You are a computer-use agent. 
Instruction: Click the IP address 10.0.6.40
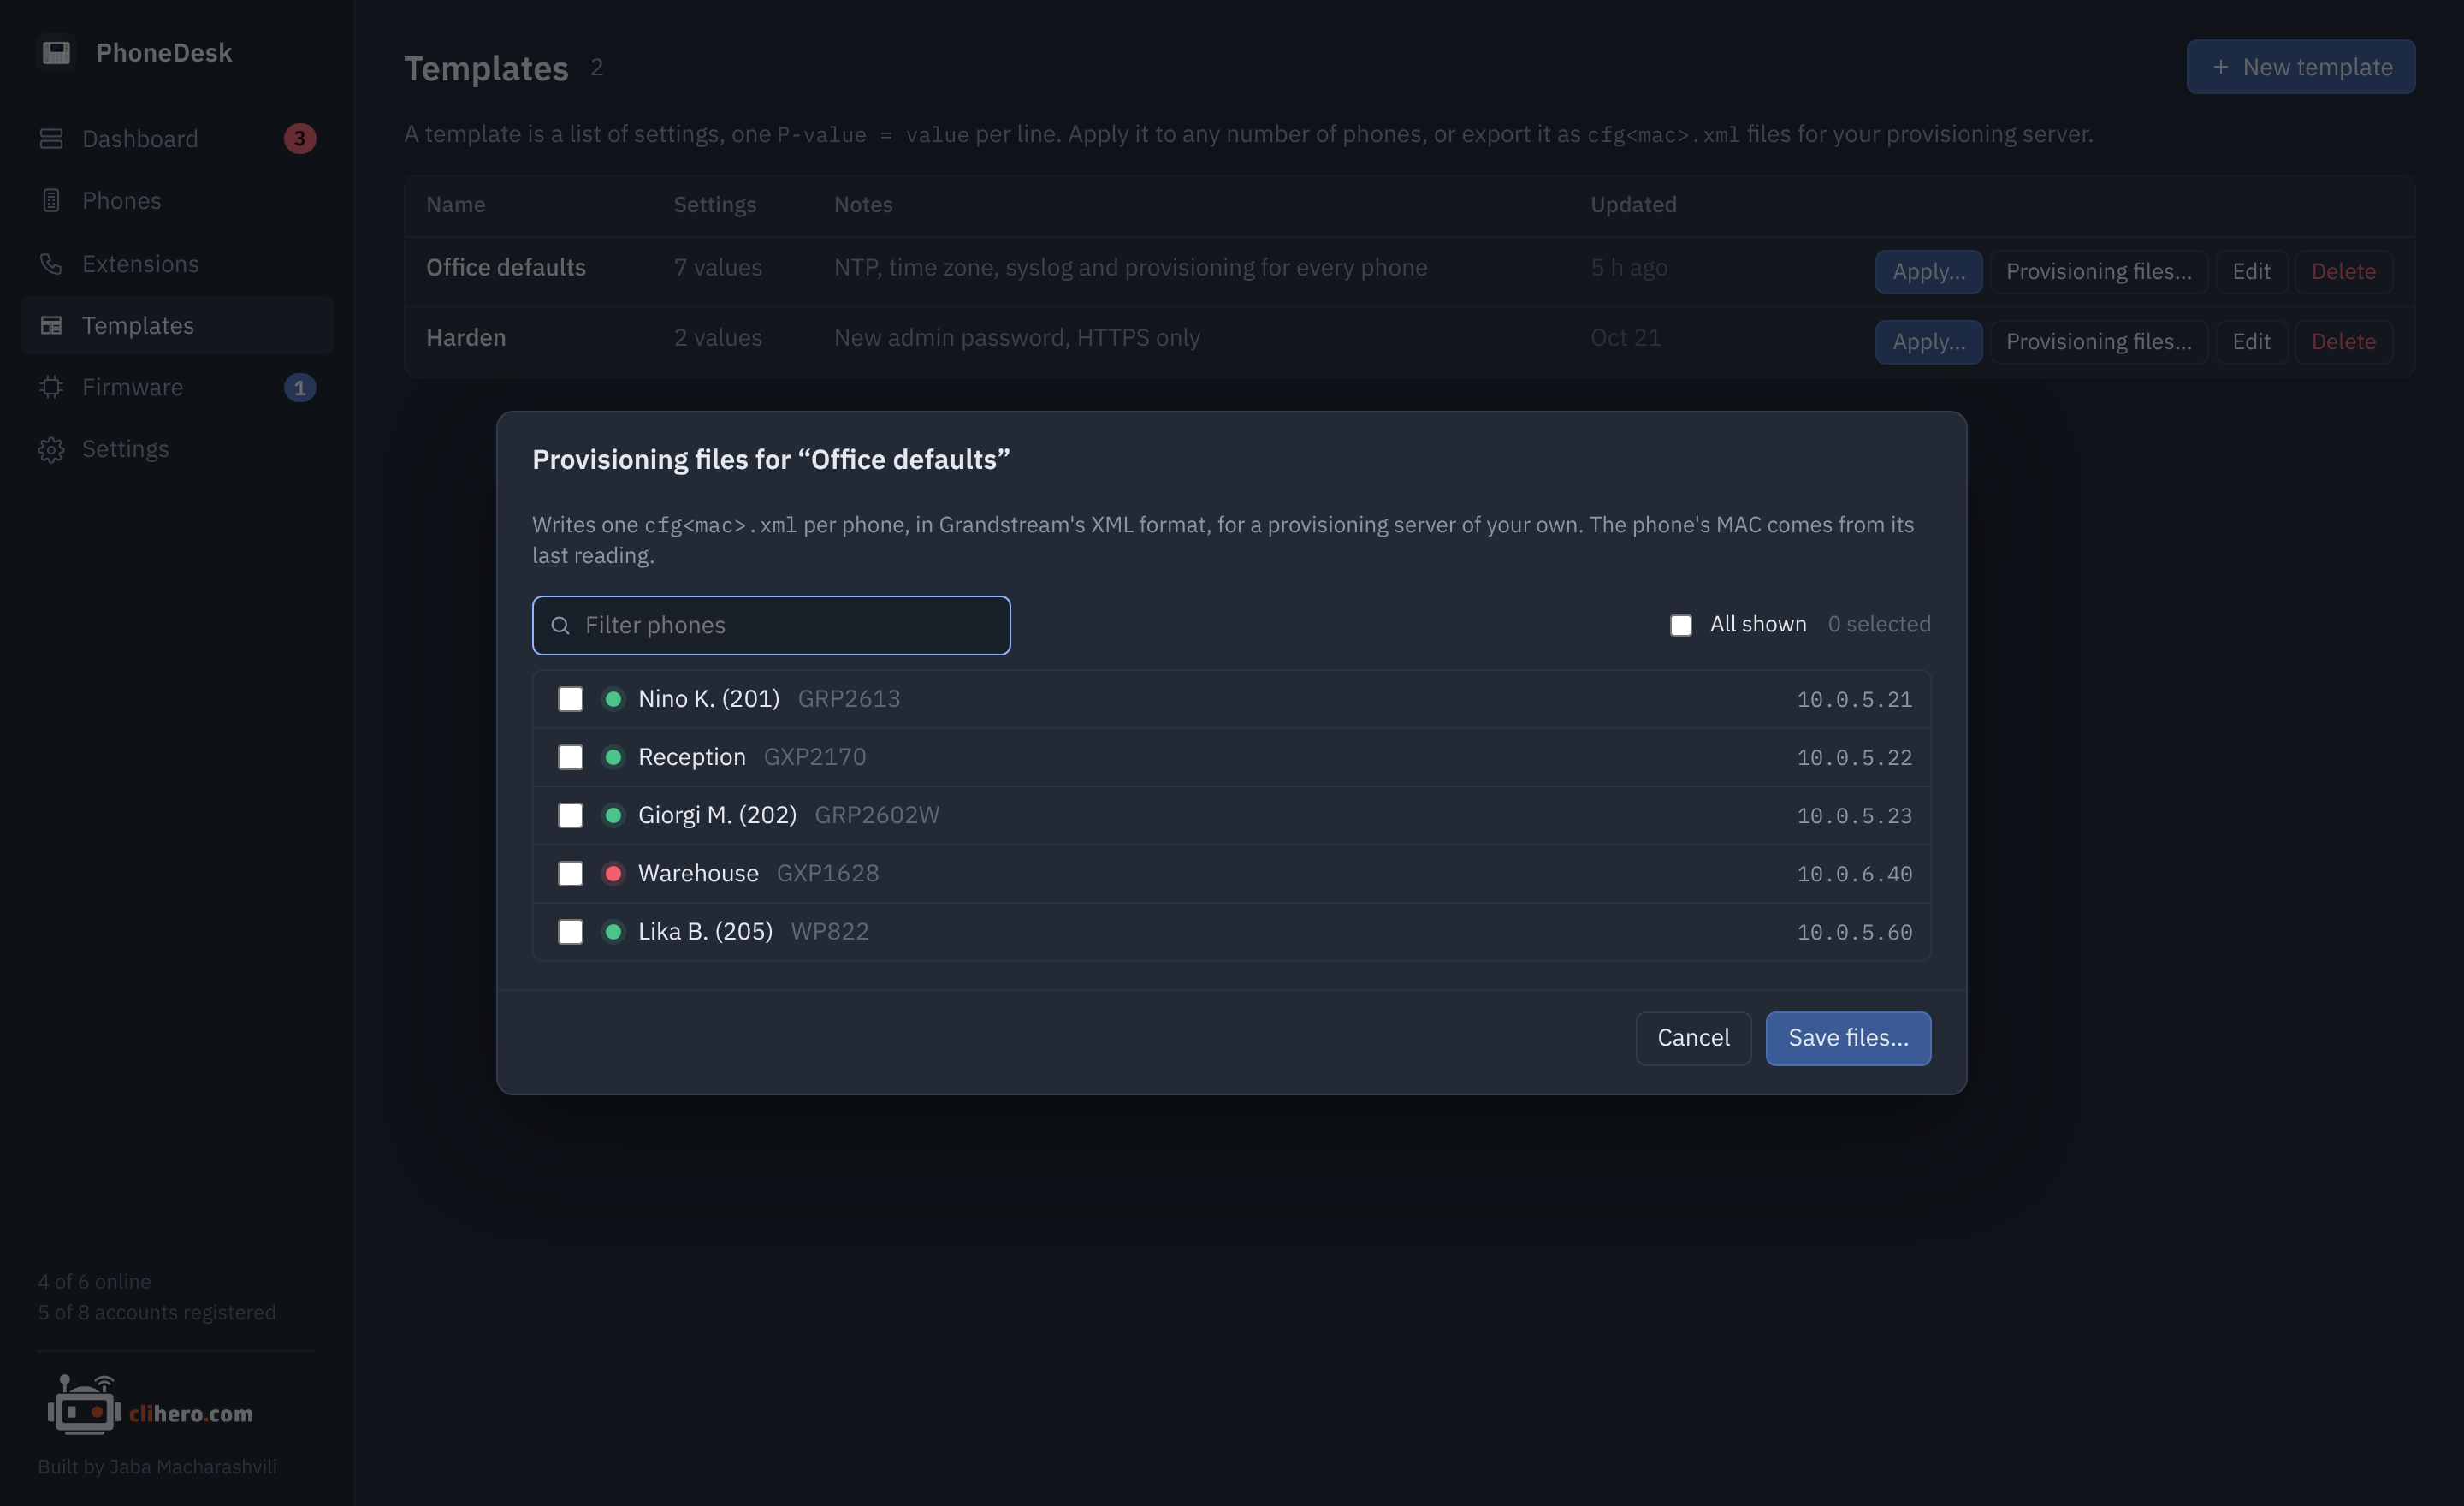click(x=1854, y=874)
